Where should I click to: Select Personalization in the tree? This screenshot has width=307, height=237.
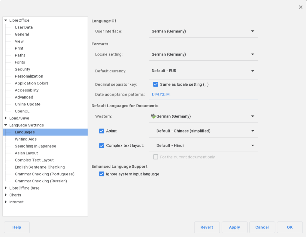coord(29,76)
